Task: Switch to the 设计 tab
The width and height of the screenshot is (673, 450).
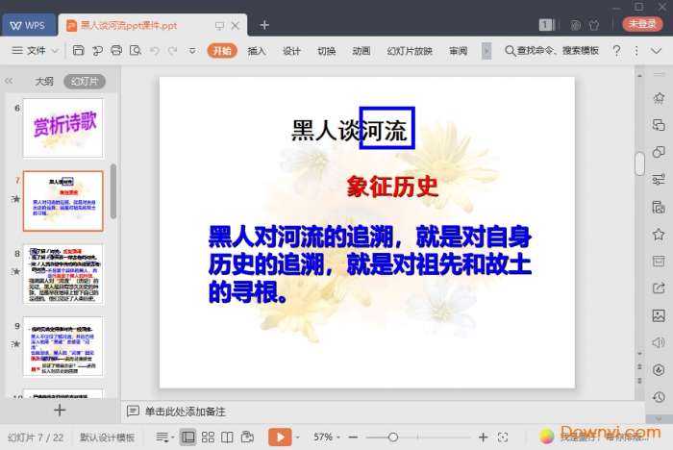Action: 291,51
